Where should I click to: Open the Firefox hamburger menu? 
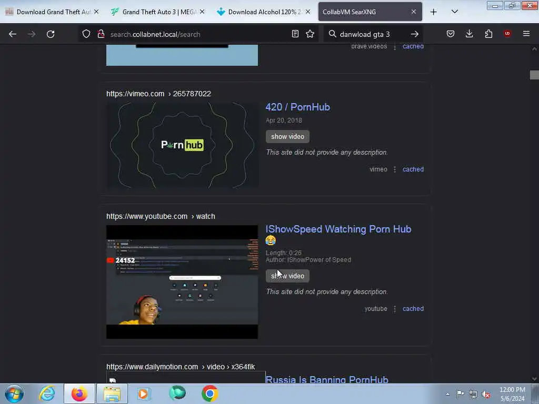pyautogui.click(x=526, y=34)
